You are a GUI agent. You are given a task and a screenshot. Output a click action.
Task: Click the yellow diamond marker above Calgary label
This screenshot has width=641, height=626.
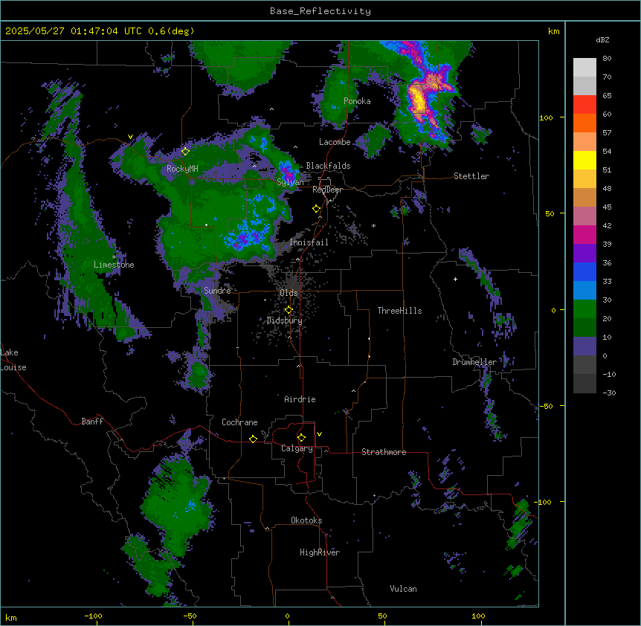pyautogui.click(x=301, y=438)
